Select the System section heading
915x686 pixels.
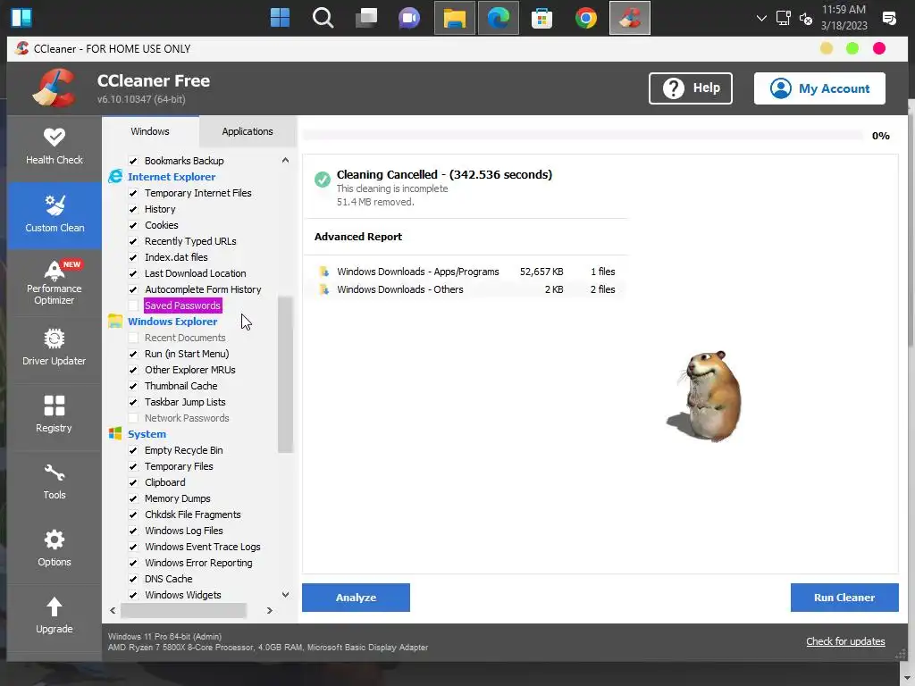pos(147,434)
